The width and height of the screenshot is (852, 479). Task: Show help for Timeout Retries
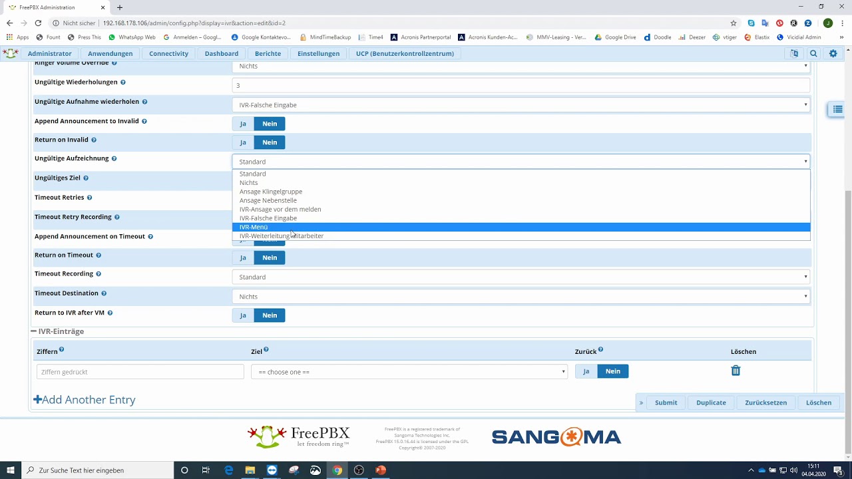(90, 198)
